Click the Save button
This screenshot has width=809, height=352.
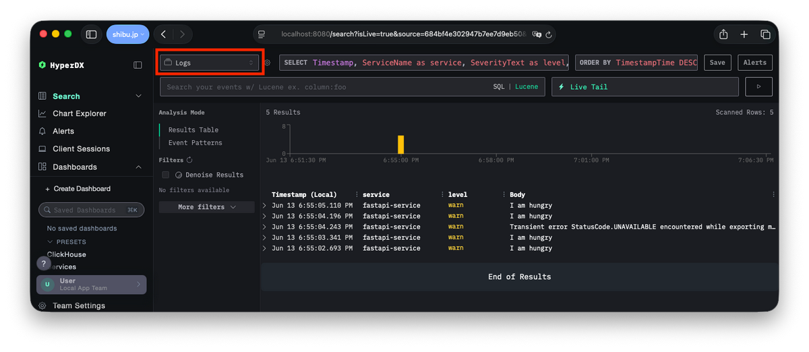pos(717,63)
